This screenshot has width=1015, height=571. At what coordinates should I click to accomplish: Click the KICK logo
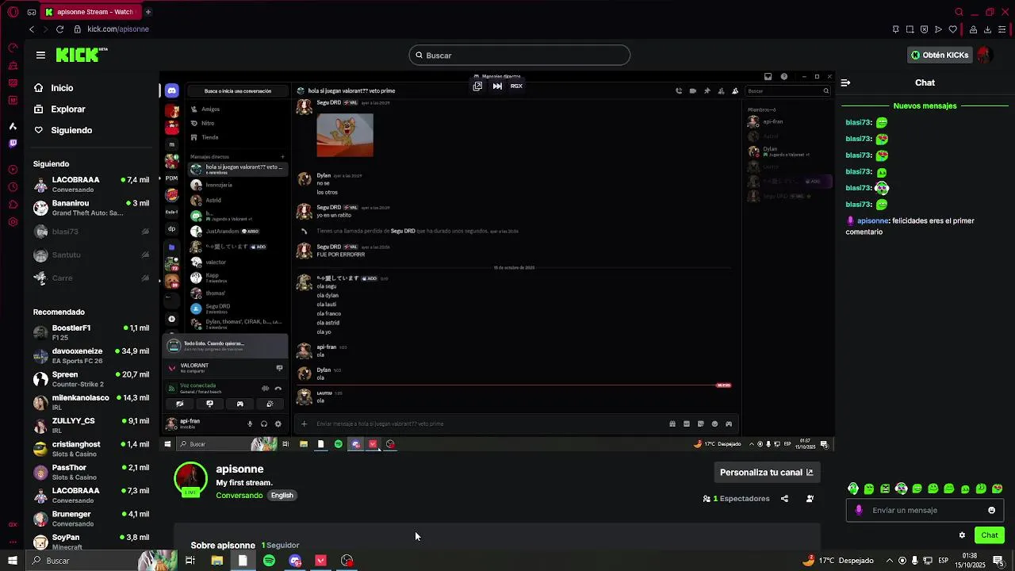81,55
